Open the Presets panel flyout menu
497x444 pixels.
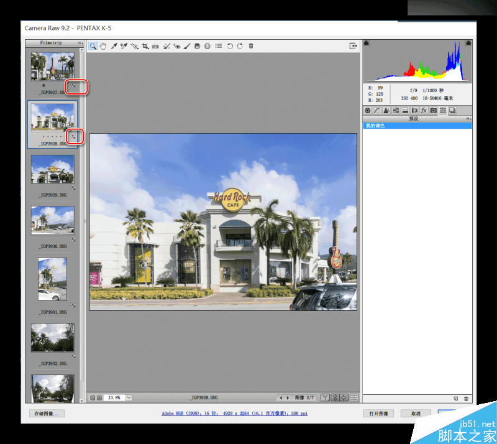click(x=468, y=119)
